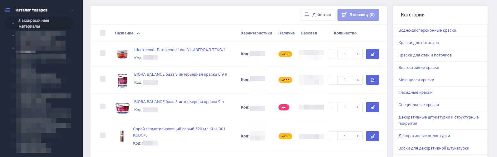Viewport: 497px width, 157px height.
Task: Open category Водно-дисперсионные краски
Action: [x=427, y=30]
